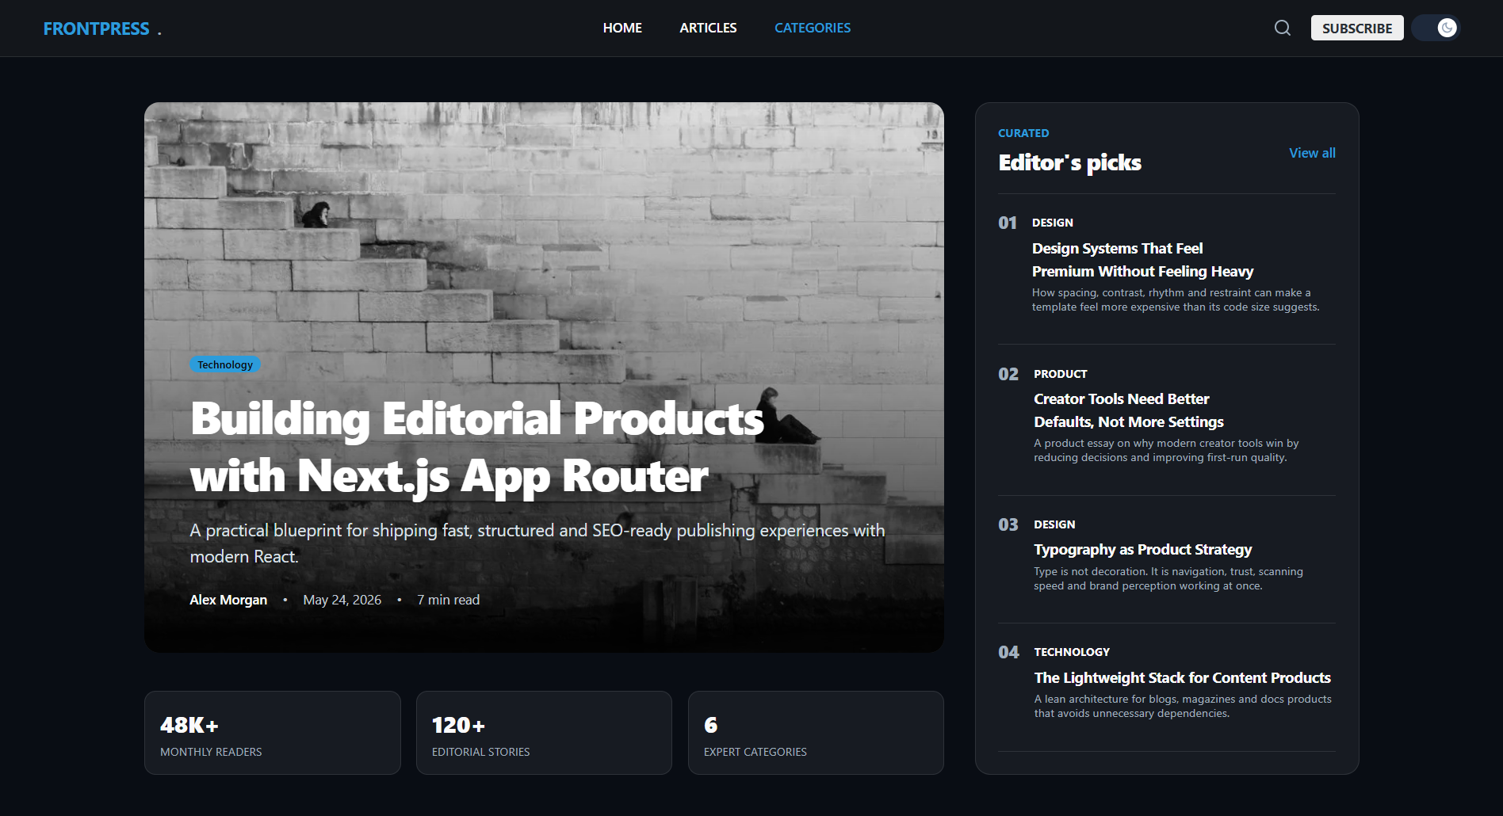Click the number 01 in Editor's picks
This screenshot has width=1503, height=816.
pyautogui.click(x=1008, y=223)
